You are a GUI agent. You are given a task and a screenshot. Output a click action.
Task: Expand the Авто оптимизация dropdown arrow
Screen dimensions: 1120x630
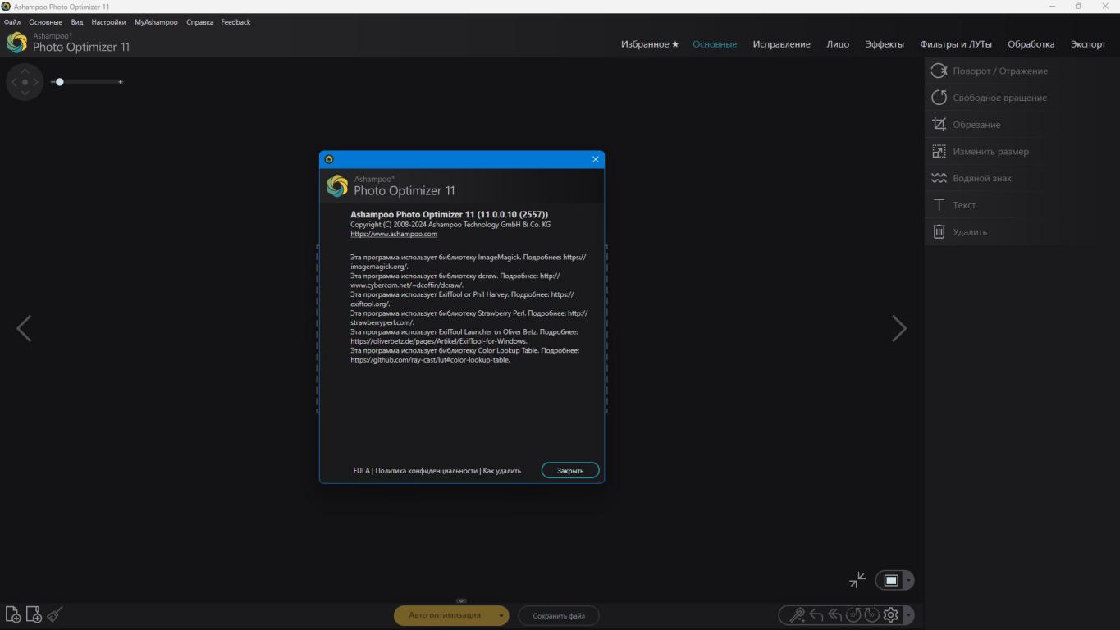(501, 615)
